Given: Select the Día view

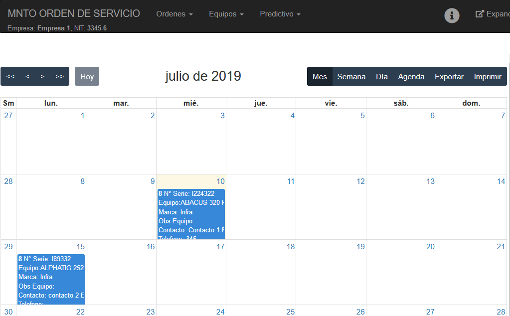Looking at the screenshot, I should pos(381,76).
